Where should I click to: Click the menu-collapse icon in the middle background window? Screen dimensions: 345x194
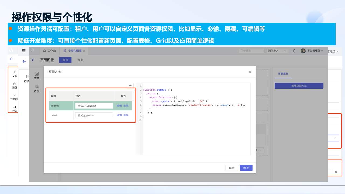[24, 51]
